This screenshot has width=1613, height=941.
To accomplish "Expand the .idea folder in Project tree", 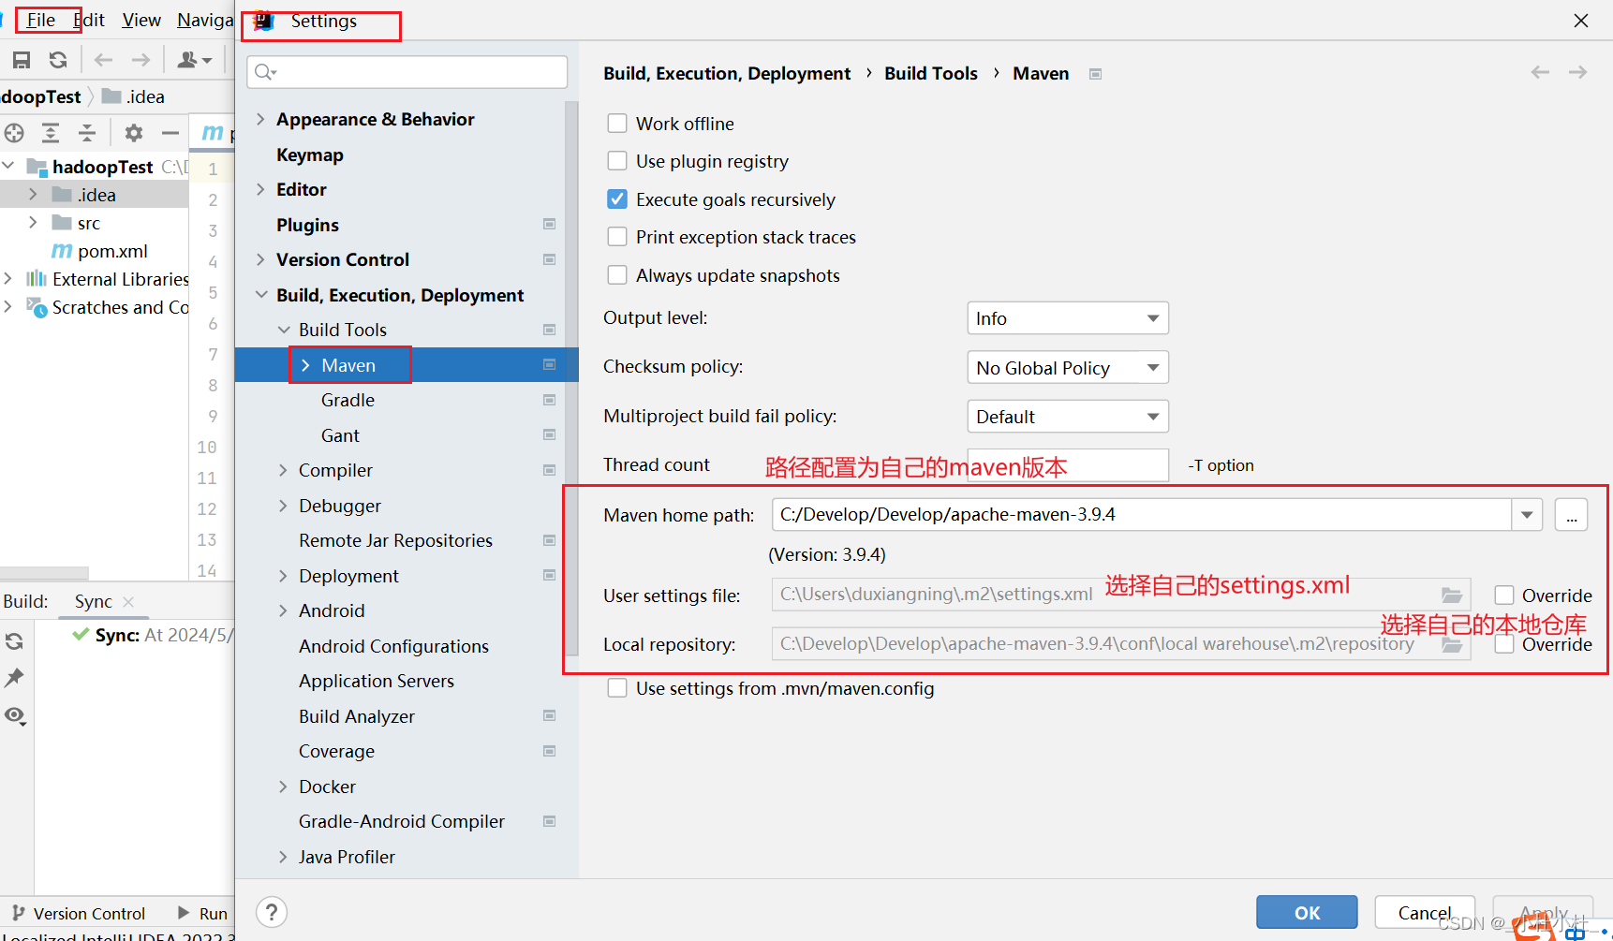I will coord(33,195).
